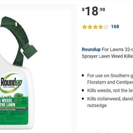Select the 'Kills dollarweed' bullet text

[x=110, y=99]
